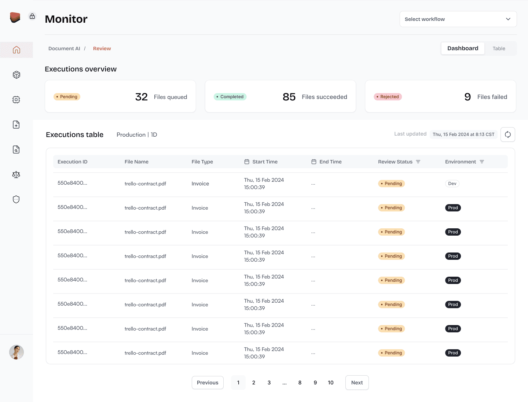Click the number 32 in Pending card
Screen dimensions: 528x402
[x=142, y=97]
